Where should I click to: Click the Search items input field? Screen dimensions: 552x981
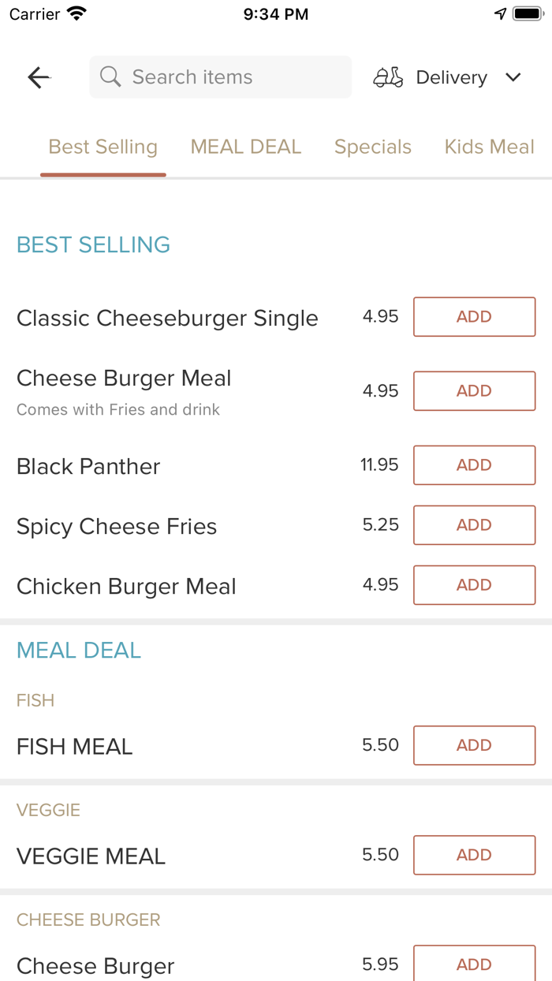(x=220, y=76)
